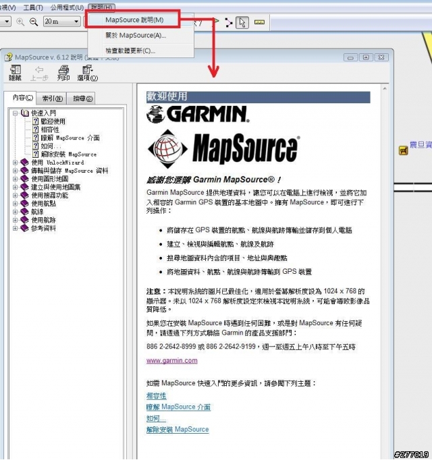432x460 pixels.
Task: Click the 相容性 question page icon
Action: click(x=36, y=130)
